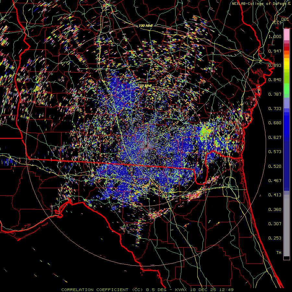The height and width of the screenshot is (292, 292).
Task: Select the 0.467 scale value label
Action: (275, 181)
